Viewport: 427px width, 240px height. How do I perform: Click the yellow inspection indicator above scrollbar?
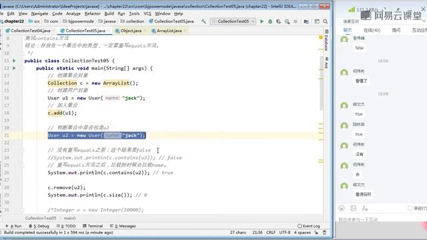click(321, 37)
